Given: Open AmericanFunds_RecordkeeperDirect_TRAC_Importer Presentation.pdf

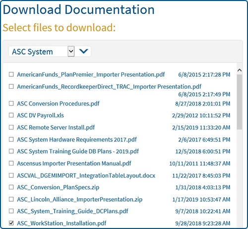Looking at the screenshot, I should coord(109,87).
